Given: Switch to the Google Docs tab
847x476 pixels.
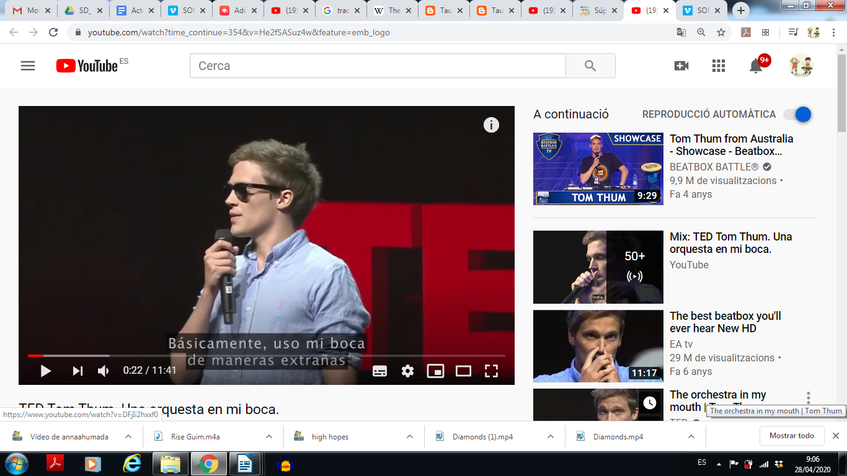Looking at the screenshot, I should [x=134, y=11].
